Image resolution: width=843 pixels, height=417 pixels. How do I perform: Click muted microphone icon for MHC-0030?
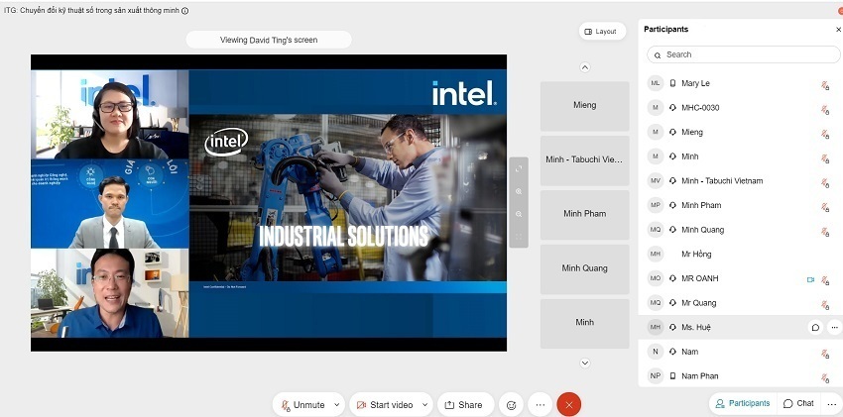pos(825,109)
